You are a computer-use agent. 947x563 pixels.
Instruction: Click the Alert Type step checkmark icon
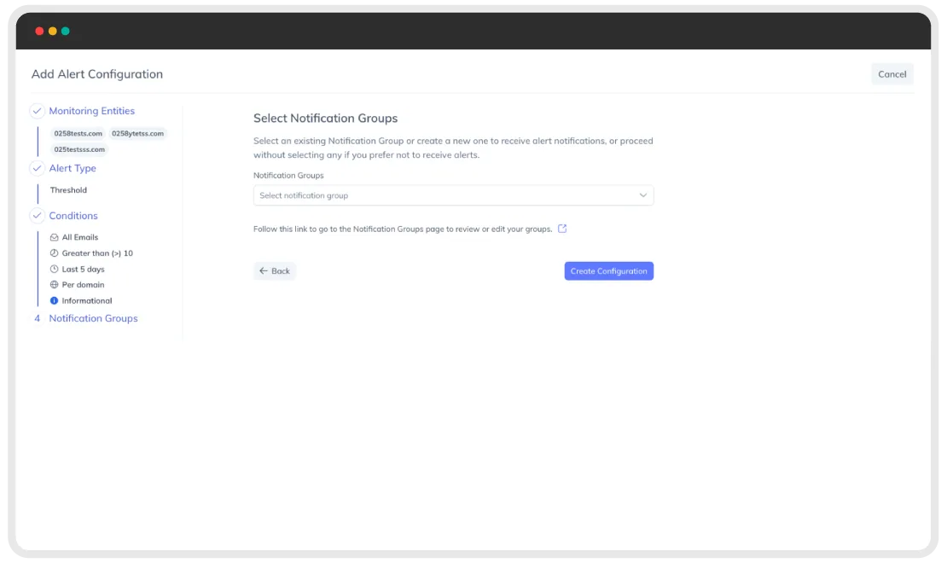(x=37, y=168)
